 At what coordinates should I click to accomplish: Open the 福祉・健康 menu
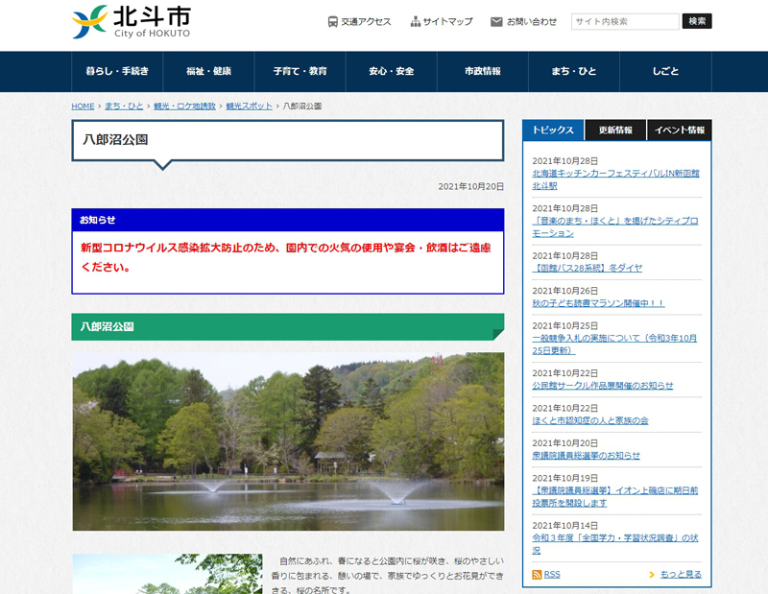tap(208, 72)
